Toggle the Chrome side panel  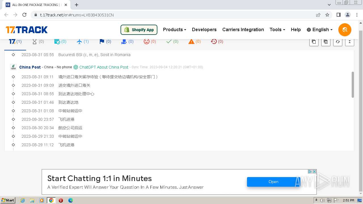click(x=338, y=15)
